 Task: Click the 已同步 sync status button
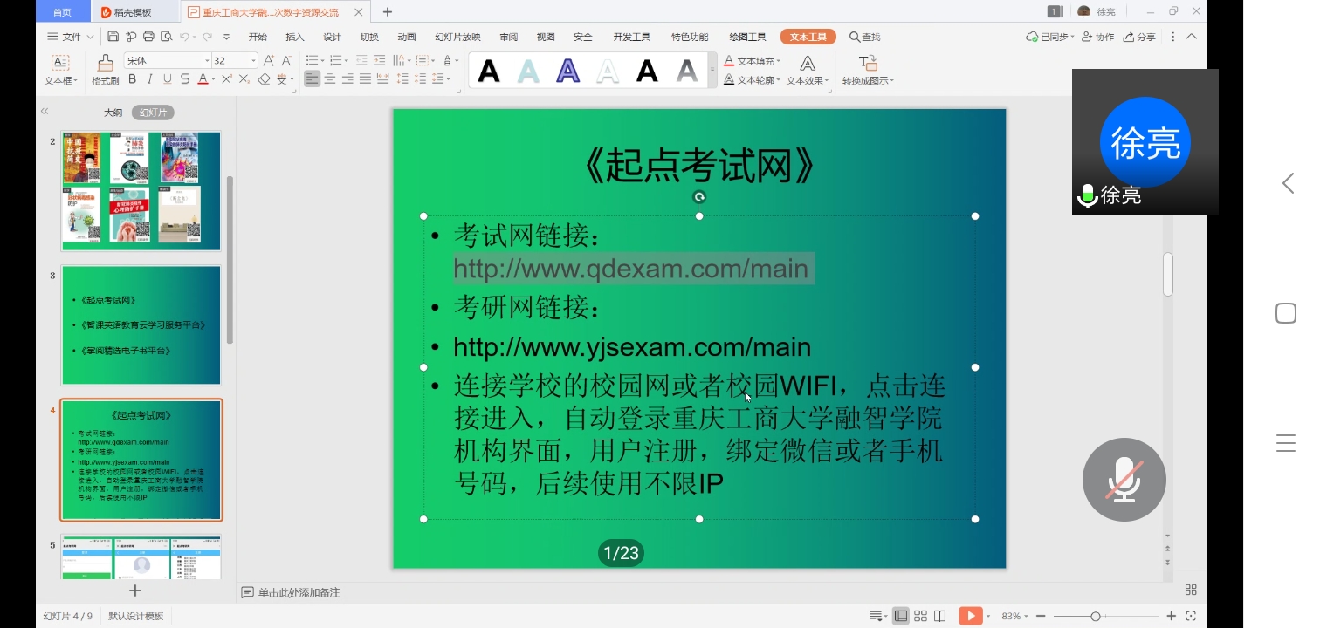(1049, 37)
